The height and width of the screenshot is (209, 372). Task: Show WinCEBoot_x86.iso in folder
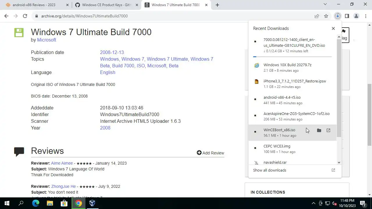[x=319, y=130]
